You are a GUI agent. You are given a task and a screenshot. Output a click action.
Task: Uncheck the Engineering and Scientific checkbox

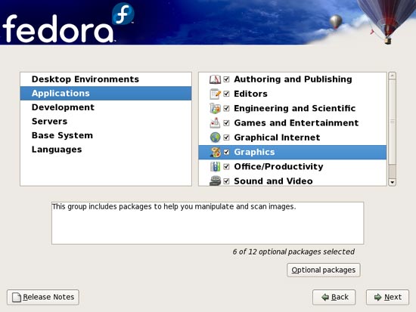[226, 109]
